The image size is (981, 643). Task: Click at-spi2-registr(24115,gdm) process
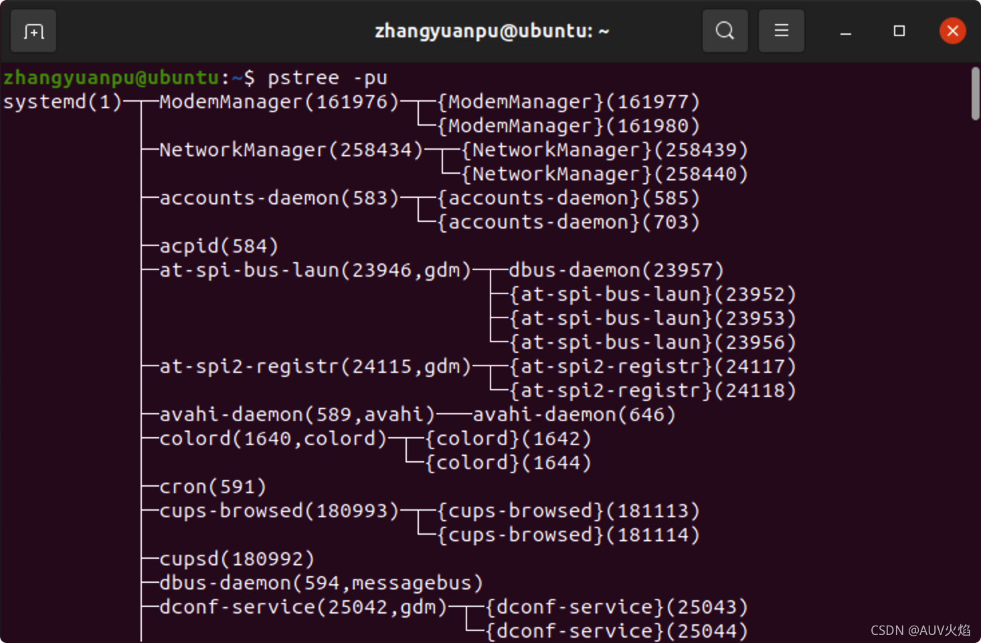tap(315, 366)
